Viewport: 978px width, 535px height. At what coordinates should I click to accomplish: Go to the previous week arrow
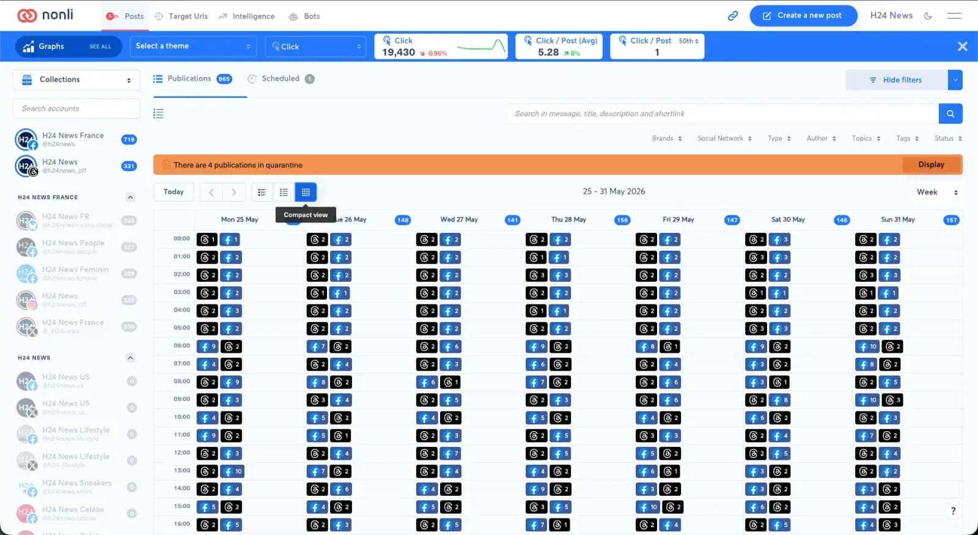[x=211, y=192]
